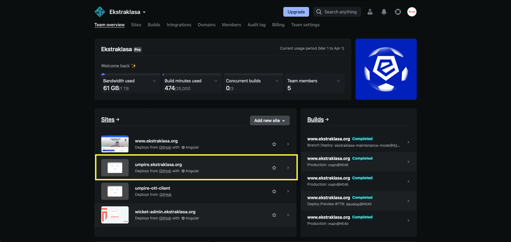The height and width of the screenshot is (242, 511).
Task: Open the Branch Deploy maintenance-mode build
Action: 359,142
